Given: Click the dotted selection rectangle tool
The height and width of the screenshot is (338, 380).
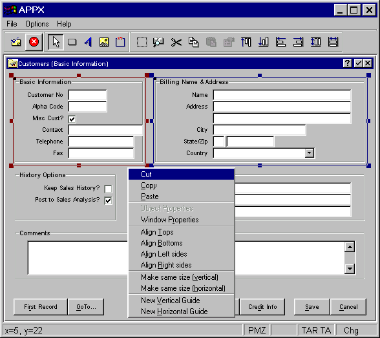Looking at the screenshot, I should point(142,42).
